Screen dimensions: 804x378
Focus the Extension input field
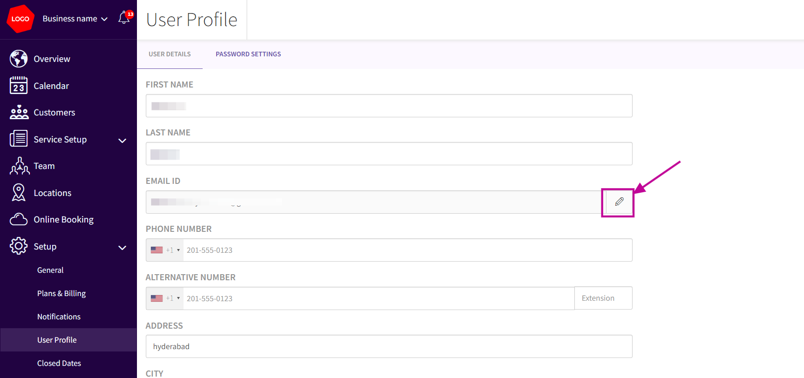603,298
